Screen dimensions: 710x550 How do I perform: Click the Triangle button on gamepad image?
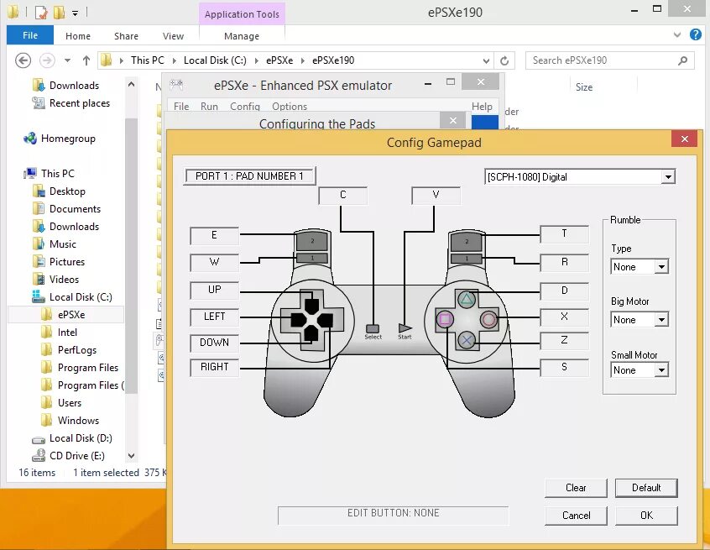[467, 299]
